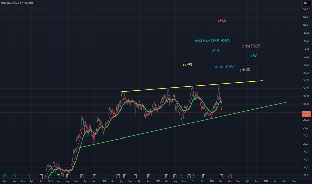Viewport: 312px width, 184px height.
Task: Click E marker between the two blue D markers
Action: [x=189, y=176]
